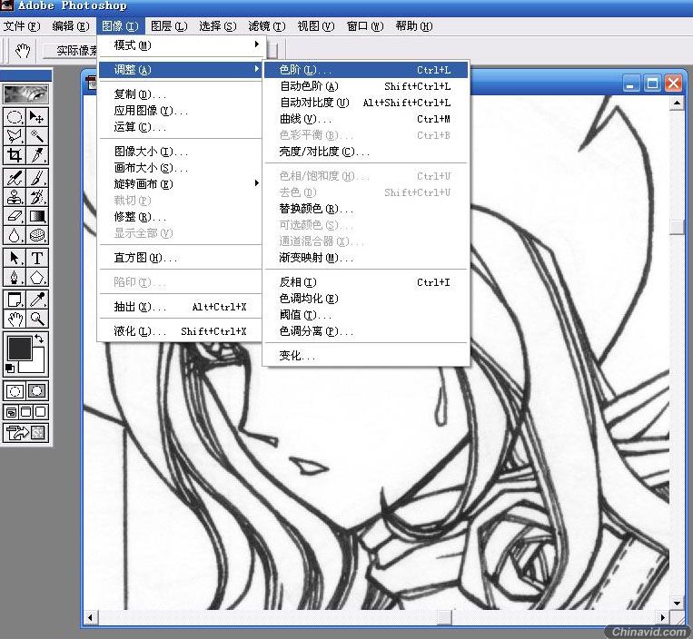This screenshot has height=639, width=693.
Task: Select the Gradient tool
Action: tap(36, 216)
